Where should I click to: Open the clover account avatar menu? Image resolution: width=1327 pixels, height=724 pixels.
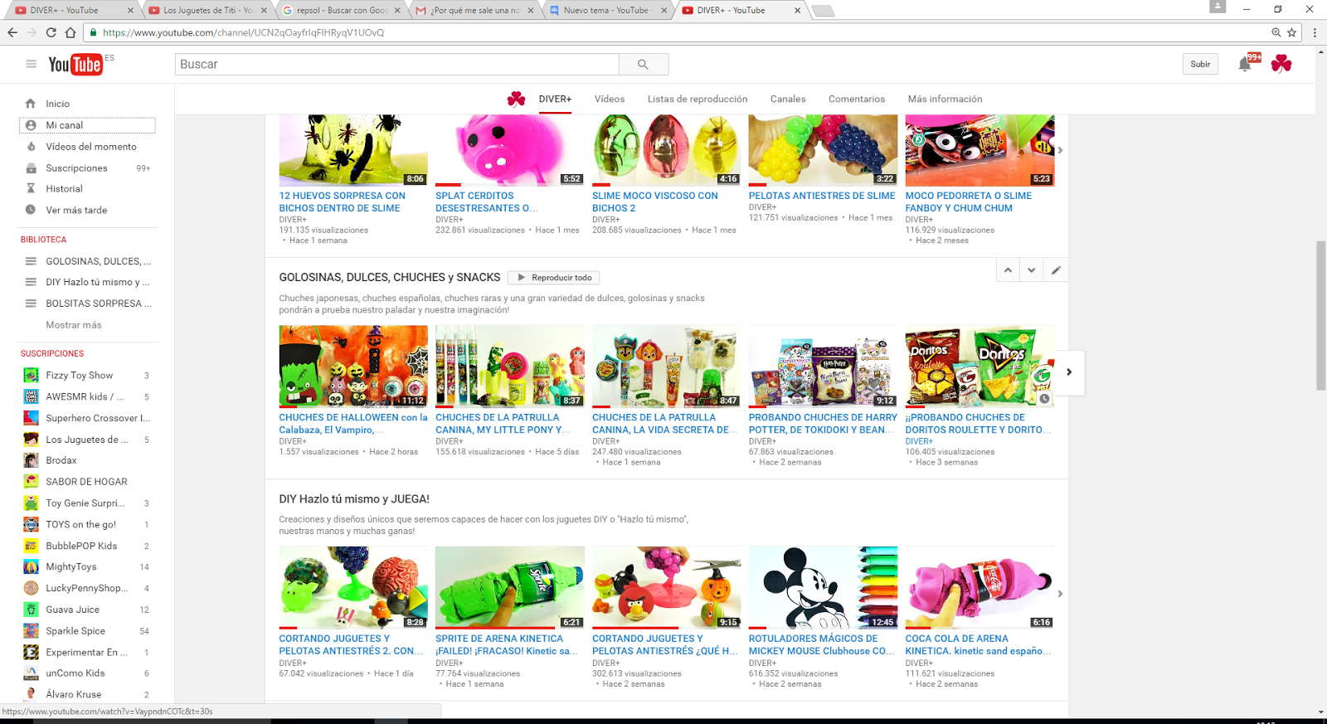pos(1281,64)
